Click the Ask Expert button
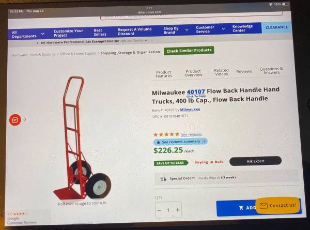 [x=255, y=161]
